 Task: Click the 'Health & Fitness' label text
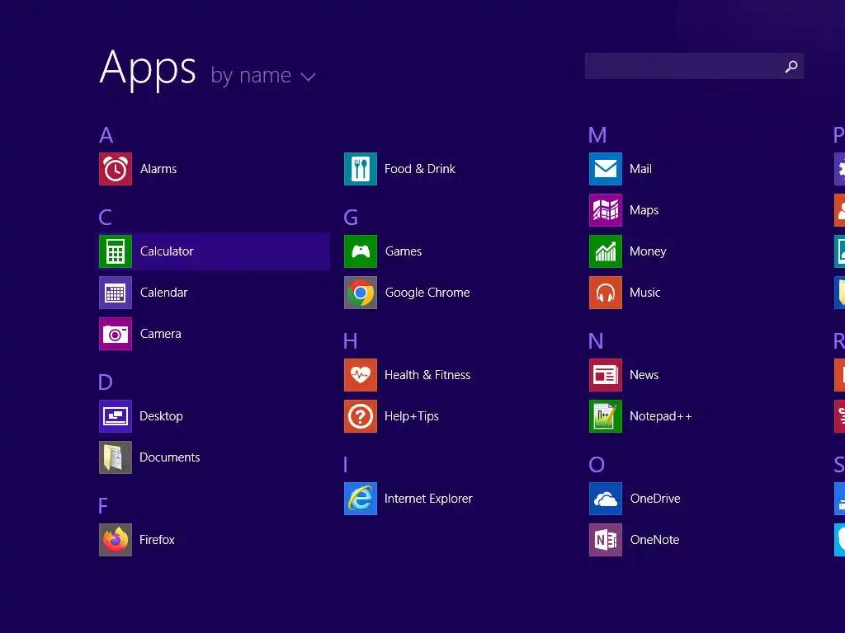click(x=427, y=375)
